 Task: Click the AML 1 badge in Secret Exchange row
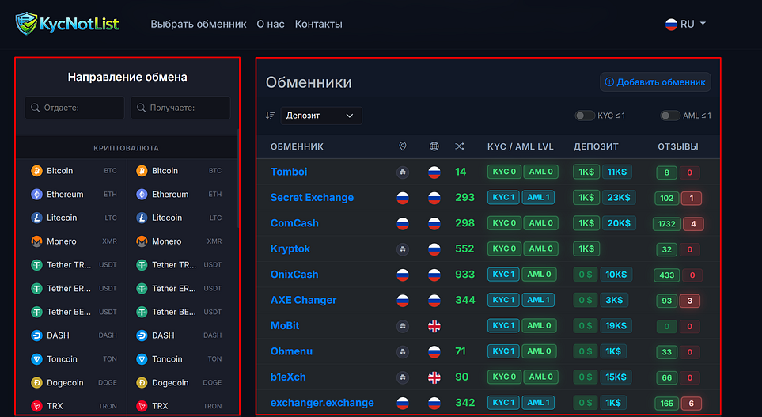click(x=538, y=197)
